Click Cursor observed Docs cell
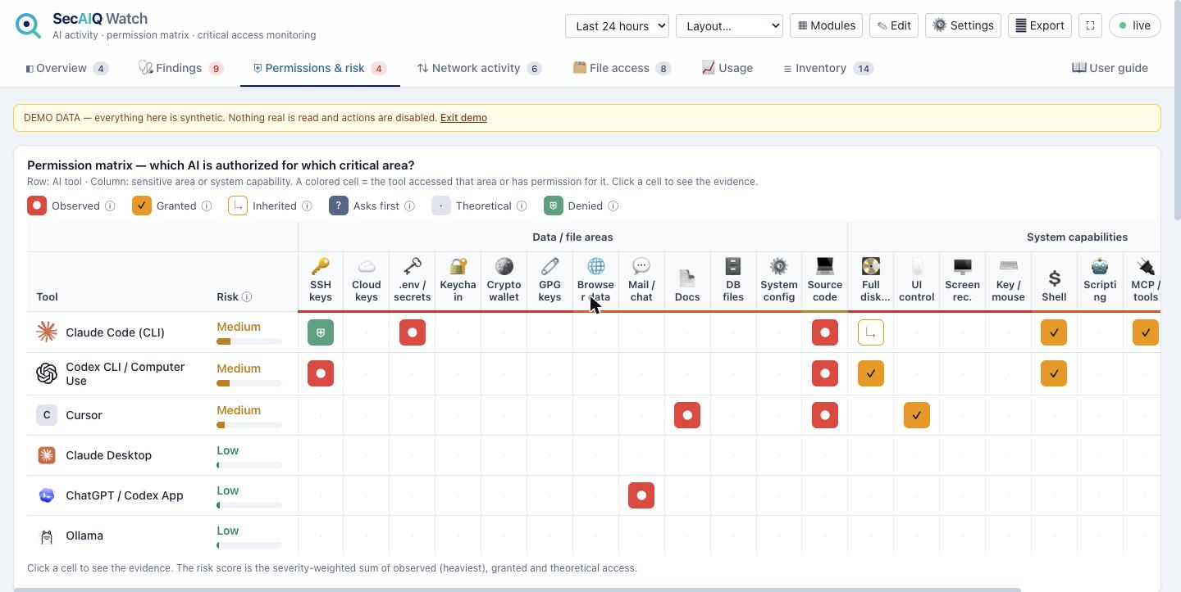This screenshot has height=592, width=1181. [x=687, y=415]
